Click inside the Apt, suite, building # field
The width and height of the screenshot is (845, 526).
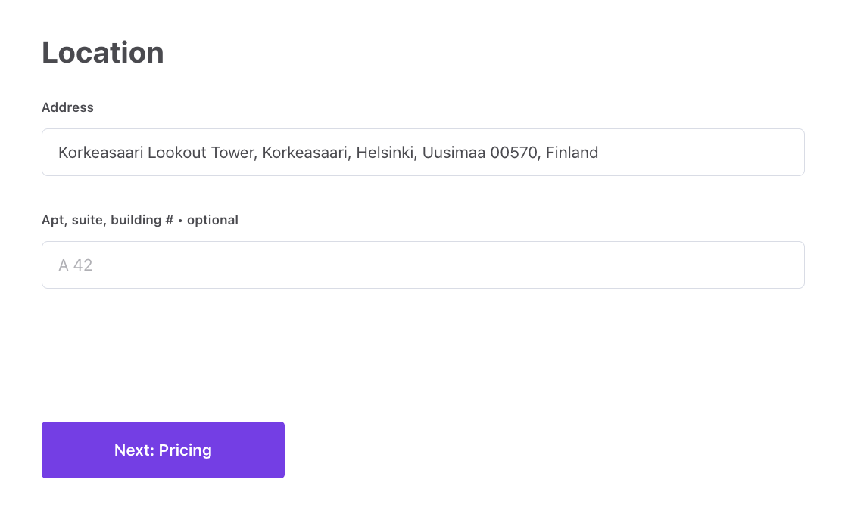point(422,265)
